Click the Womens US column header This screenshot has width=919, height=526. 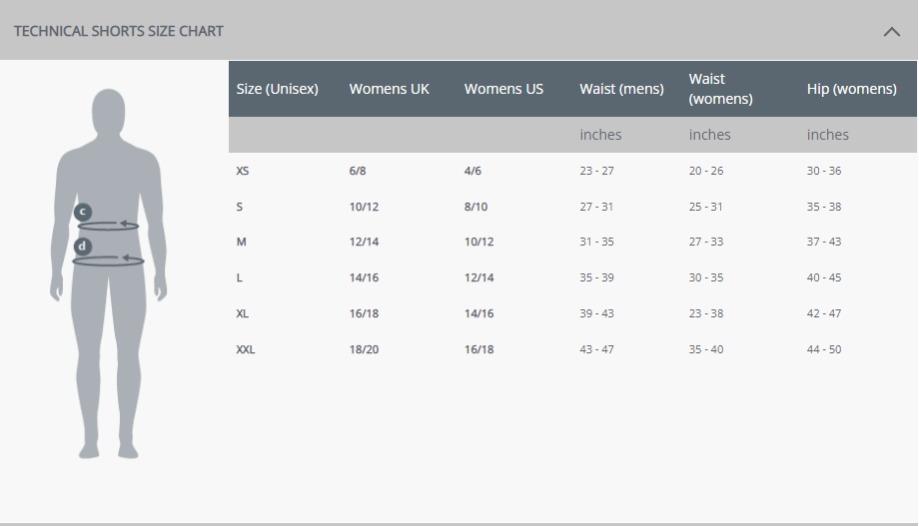(503, 89)
